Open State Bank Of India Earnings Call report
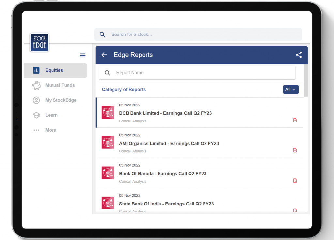334x240 pixels. pyautogui.click(x=200, y=200)
